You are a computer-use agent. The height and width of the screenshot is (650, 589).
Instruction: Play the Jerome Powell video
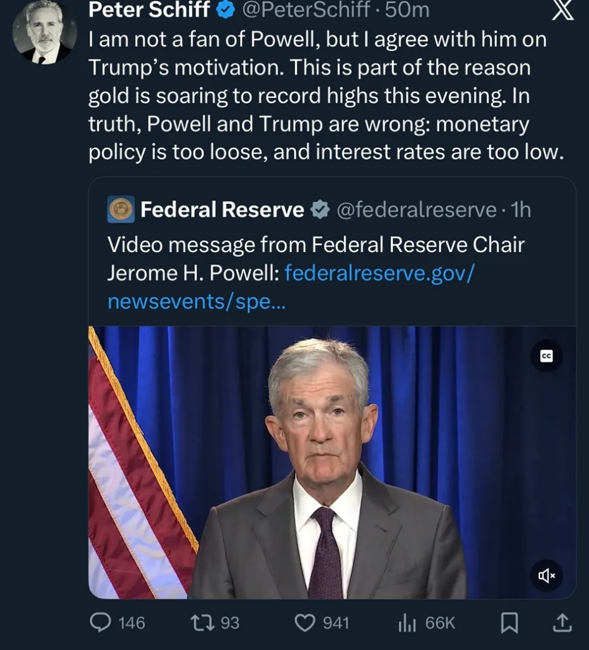pos(330,463)
